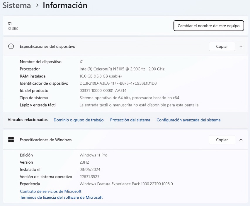This screenshot has height=206, width=250.
Task: Click the Lápiz y entrada táctil label
Action: (38, 105)
